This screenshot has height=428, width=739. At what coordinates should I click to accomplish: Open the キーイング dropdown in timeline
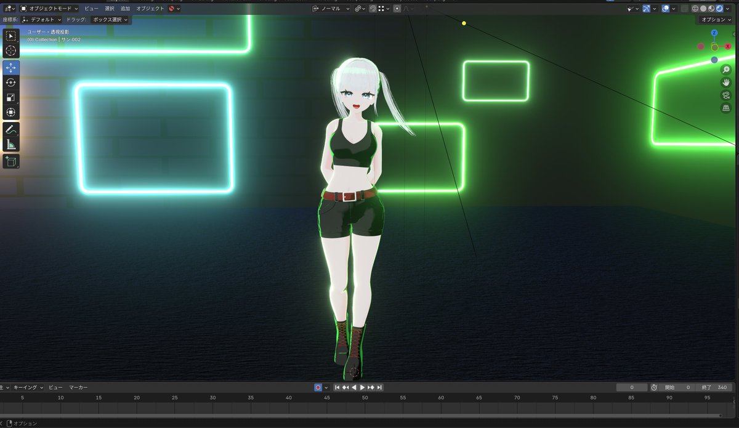click(x=29, y=387)
